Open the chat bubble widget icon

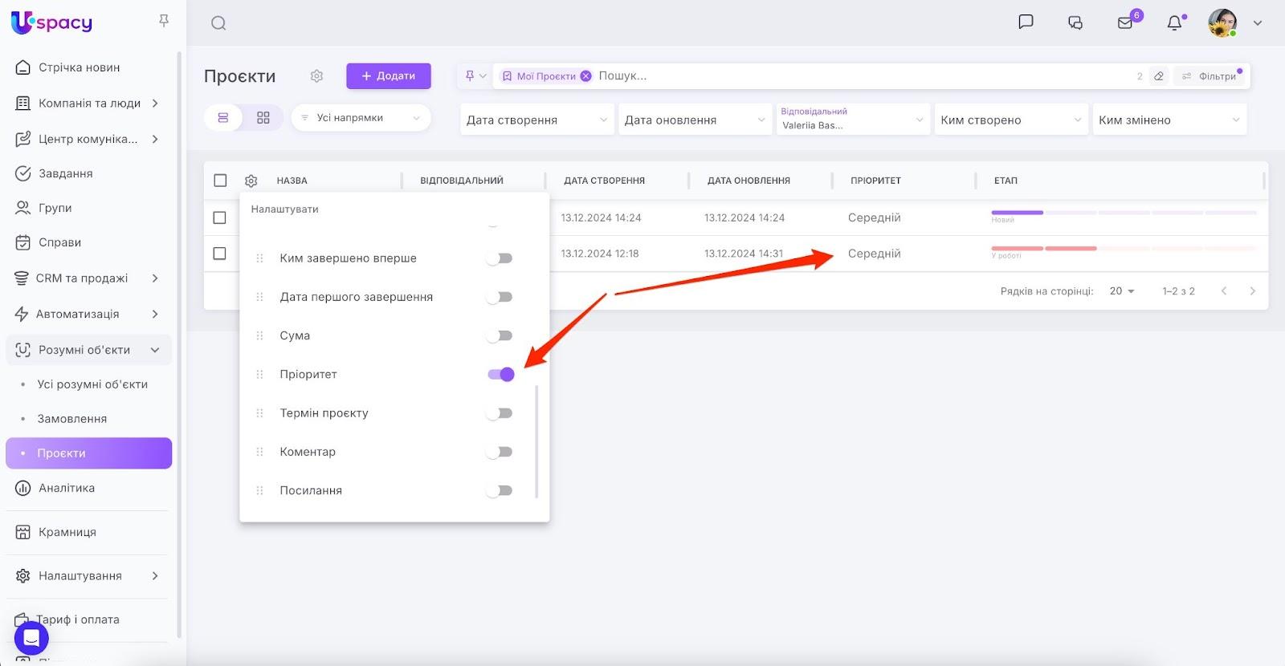click(x=31, y=639)
